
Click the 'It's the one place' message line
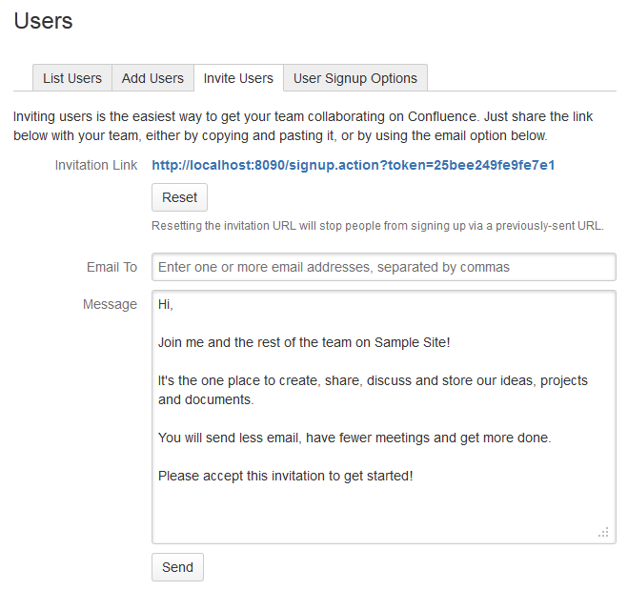[x=373, y=380]
